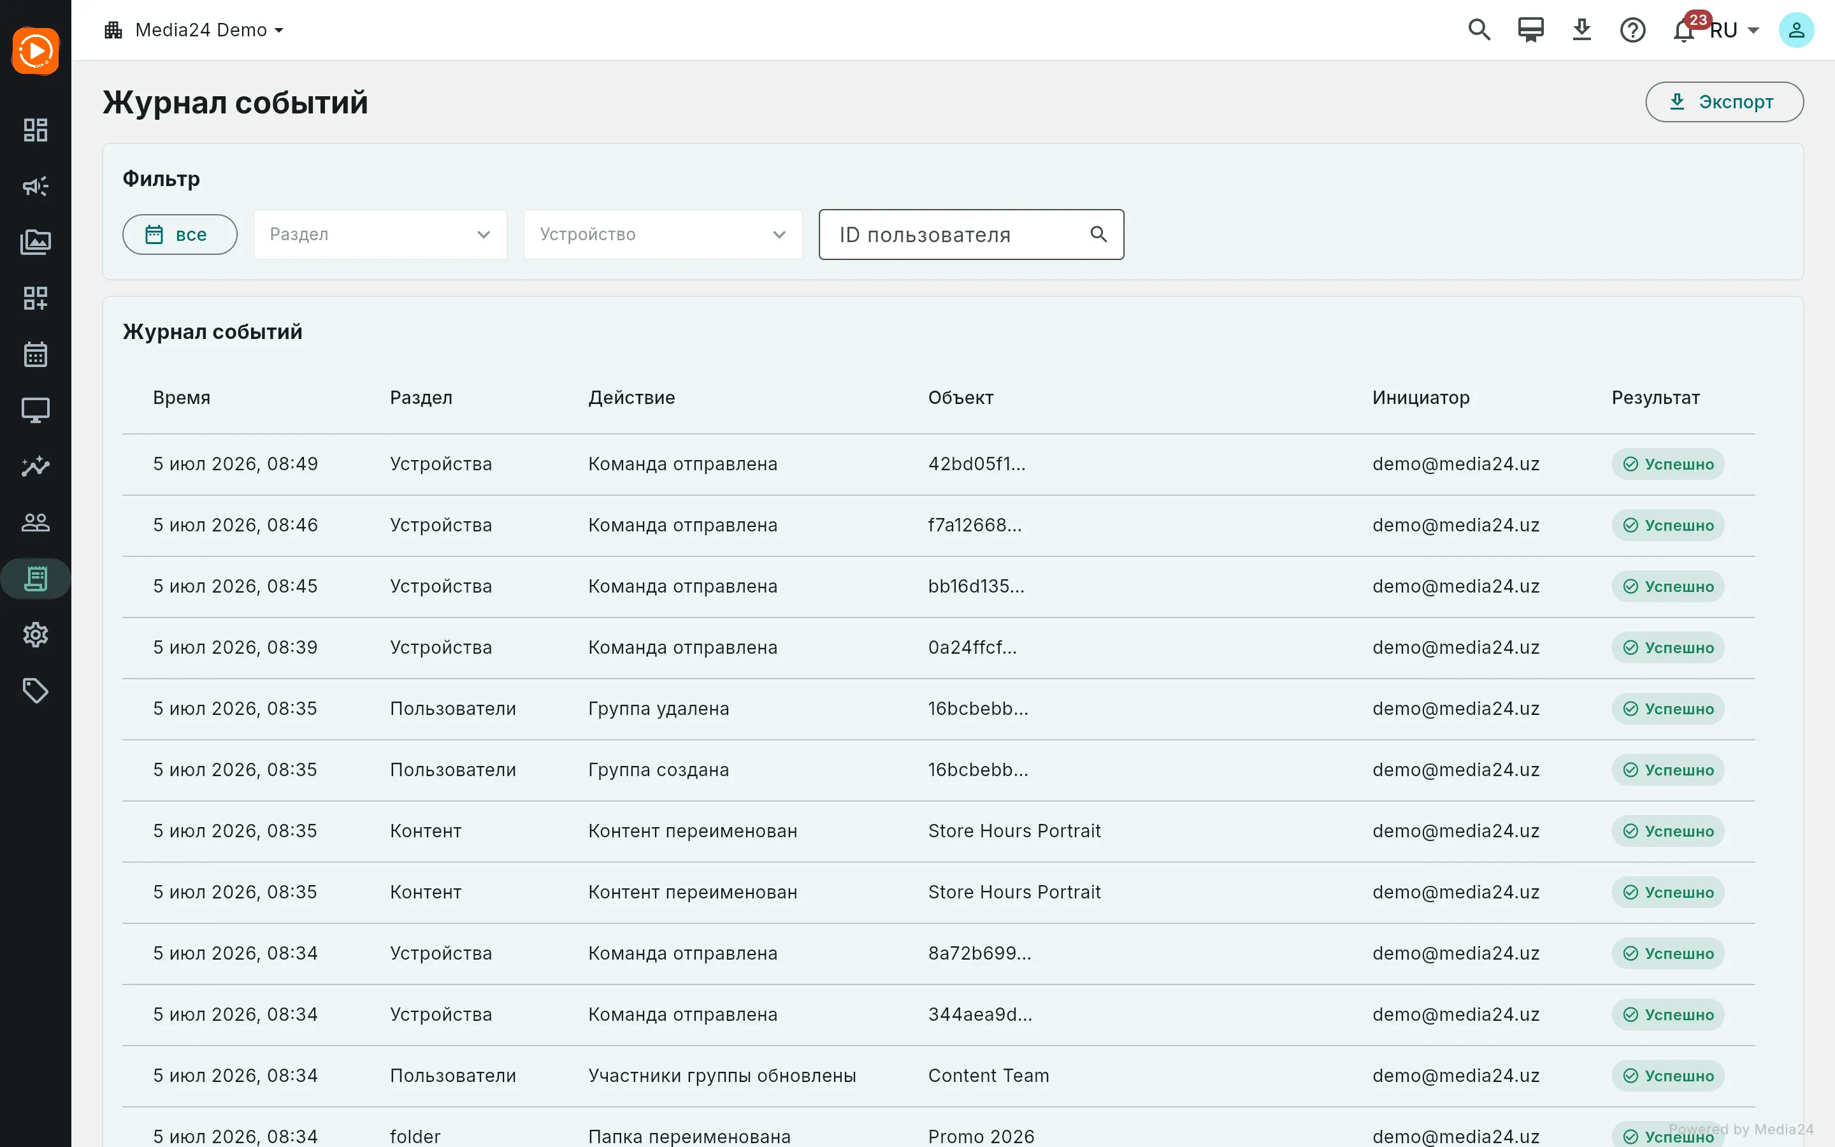This screenshot has height=1147, width=1835.
Task: Click the Результат column header
Action: 1655,398
